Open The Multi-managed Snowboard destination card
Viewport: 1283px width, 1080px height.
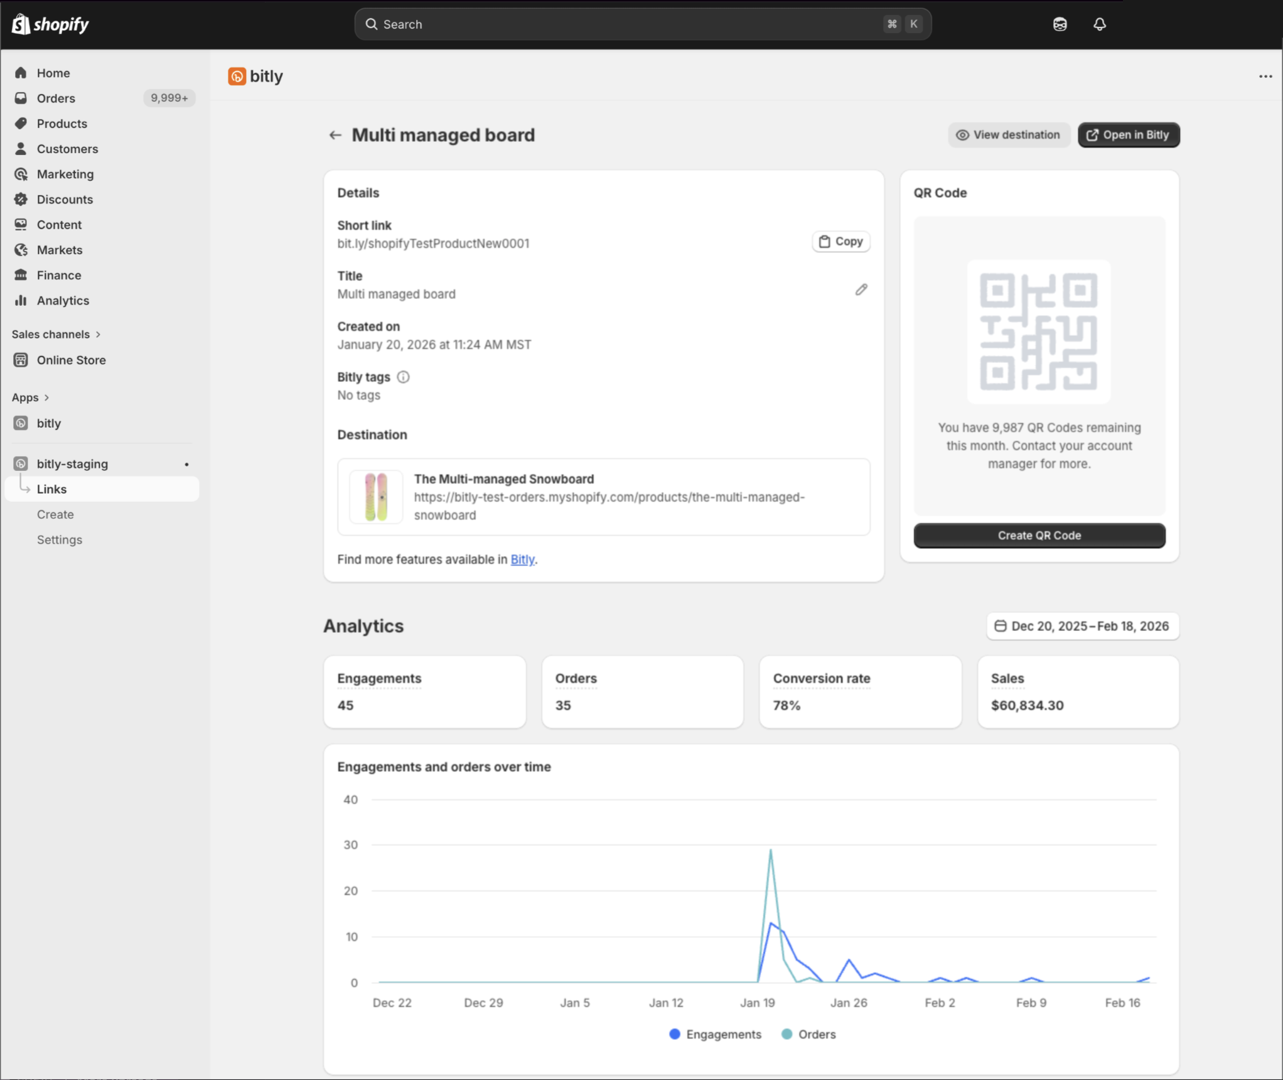[x=603, y=497]
